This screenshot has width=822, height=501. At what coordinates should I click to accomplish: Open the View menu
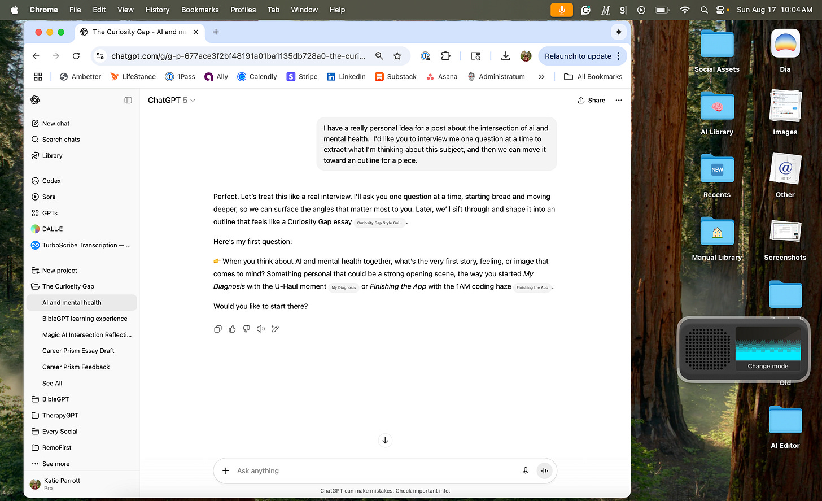pos(125,10)
